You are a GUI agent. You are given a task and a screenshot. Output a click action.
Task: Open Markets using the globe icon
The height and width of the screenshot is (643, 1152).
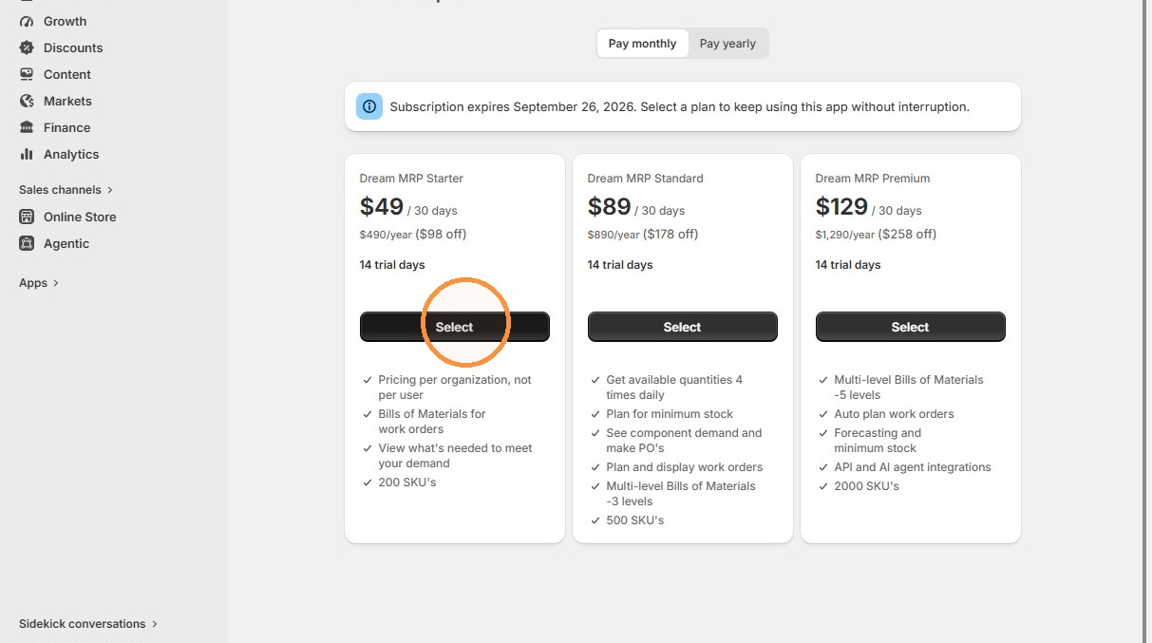27,101
